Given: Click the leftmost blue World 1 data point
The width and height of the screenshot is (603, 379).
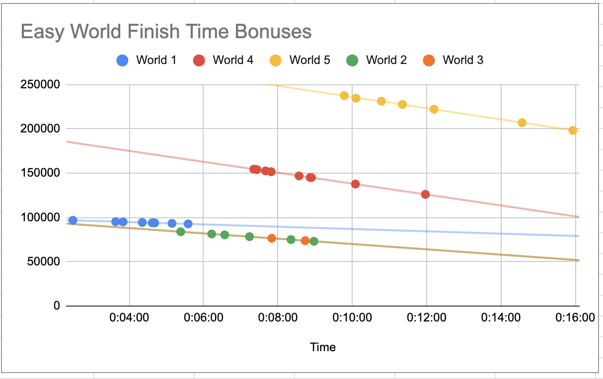Looking at the screenshot, I should [x=73, y=220].
